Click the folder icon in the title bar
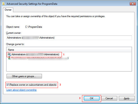138x104 pixels. tap(3, 4)
